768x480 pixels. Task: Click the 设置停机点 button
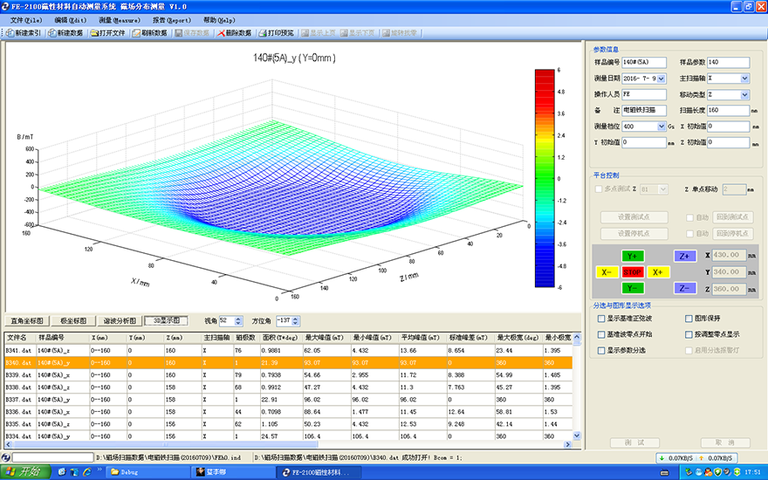(x=634, y=234)
